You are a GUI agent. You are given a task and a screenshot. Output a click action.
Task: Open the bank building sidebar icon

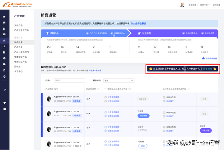click(x=4, y=70)
